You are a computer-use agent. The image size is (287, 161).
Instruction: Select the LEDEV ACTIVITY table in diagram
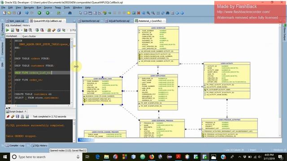(x=227, y=80)
